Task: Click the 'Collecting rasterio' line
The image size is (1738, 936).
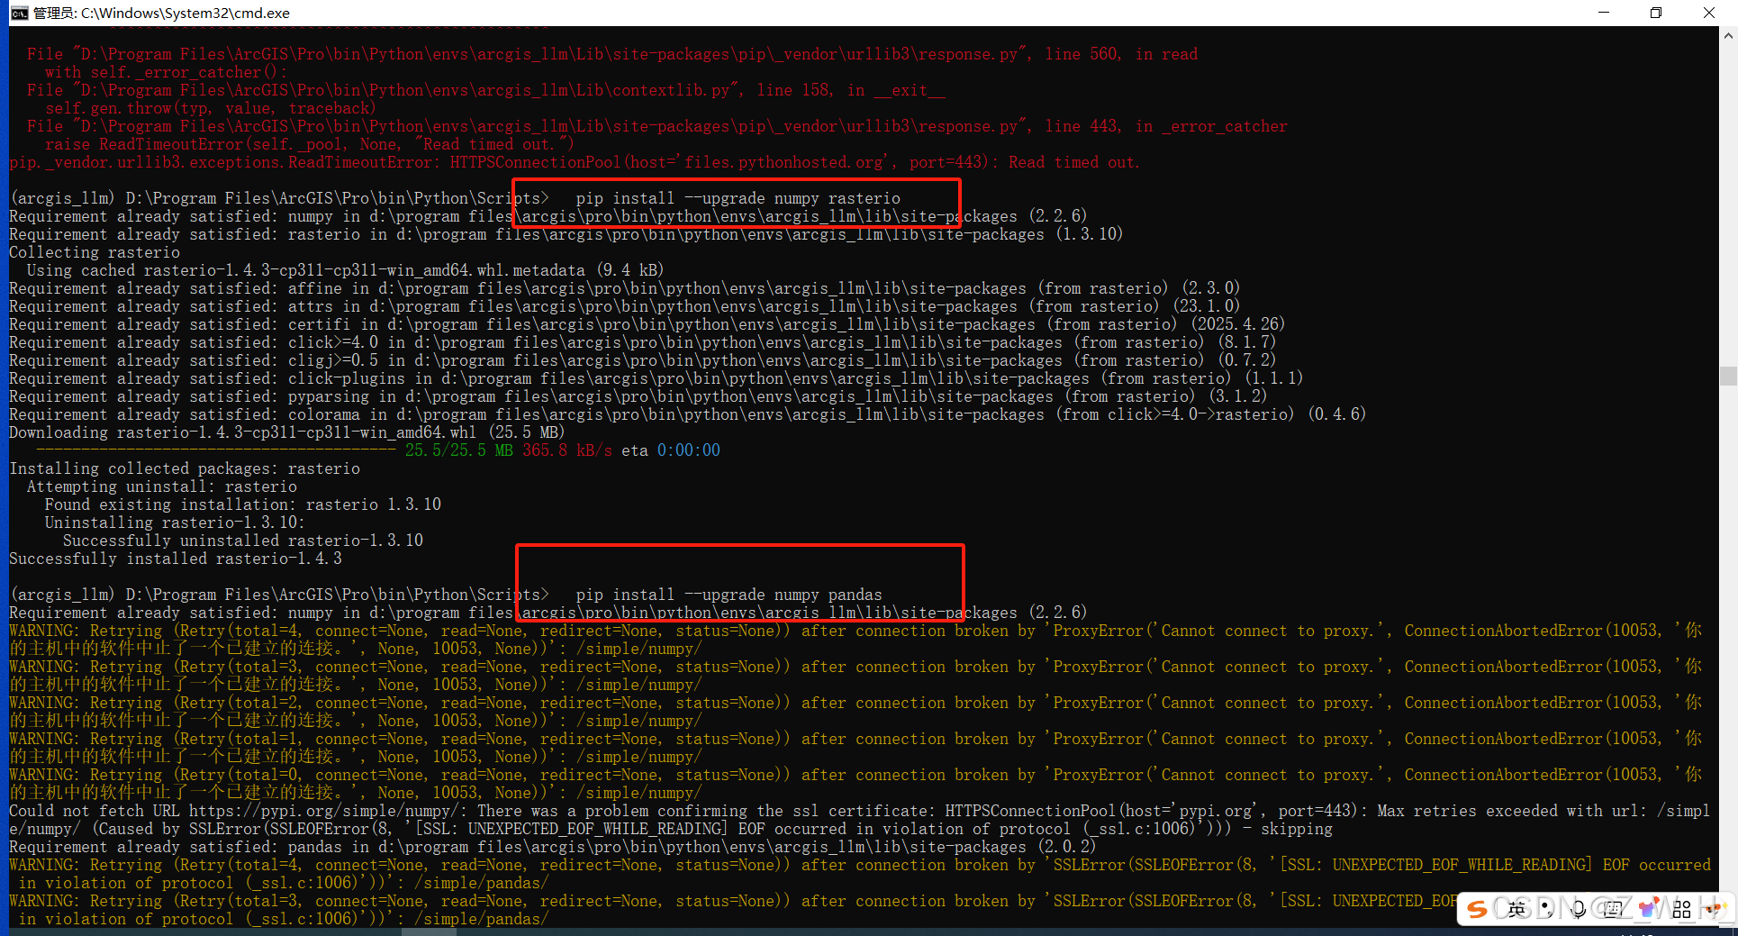Action: [x=95, y=252]
